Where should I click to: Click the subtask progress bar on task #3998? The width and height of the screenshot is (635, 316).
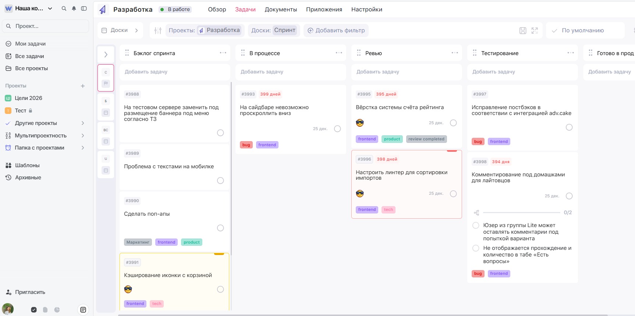[521, 212]
